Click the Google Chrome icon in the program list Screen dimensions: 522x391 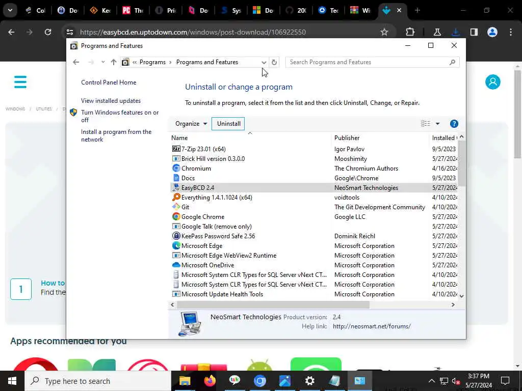(x=176, y=216)
